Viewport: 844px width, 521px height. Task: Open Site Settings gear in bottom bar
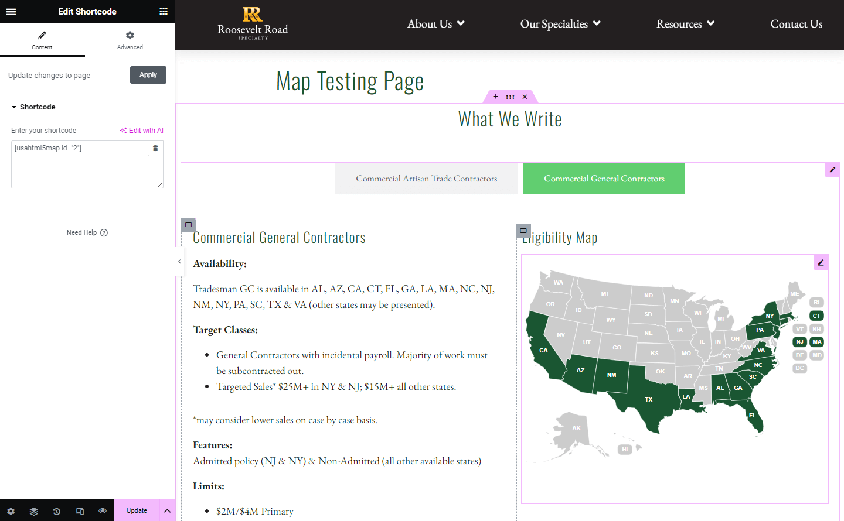click(x=11, y=510)
